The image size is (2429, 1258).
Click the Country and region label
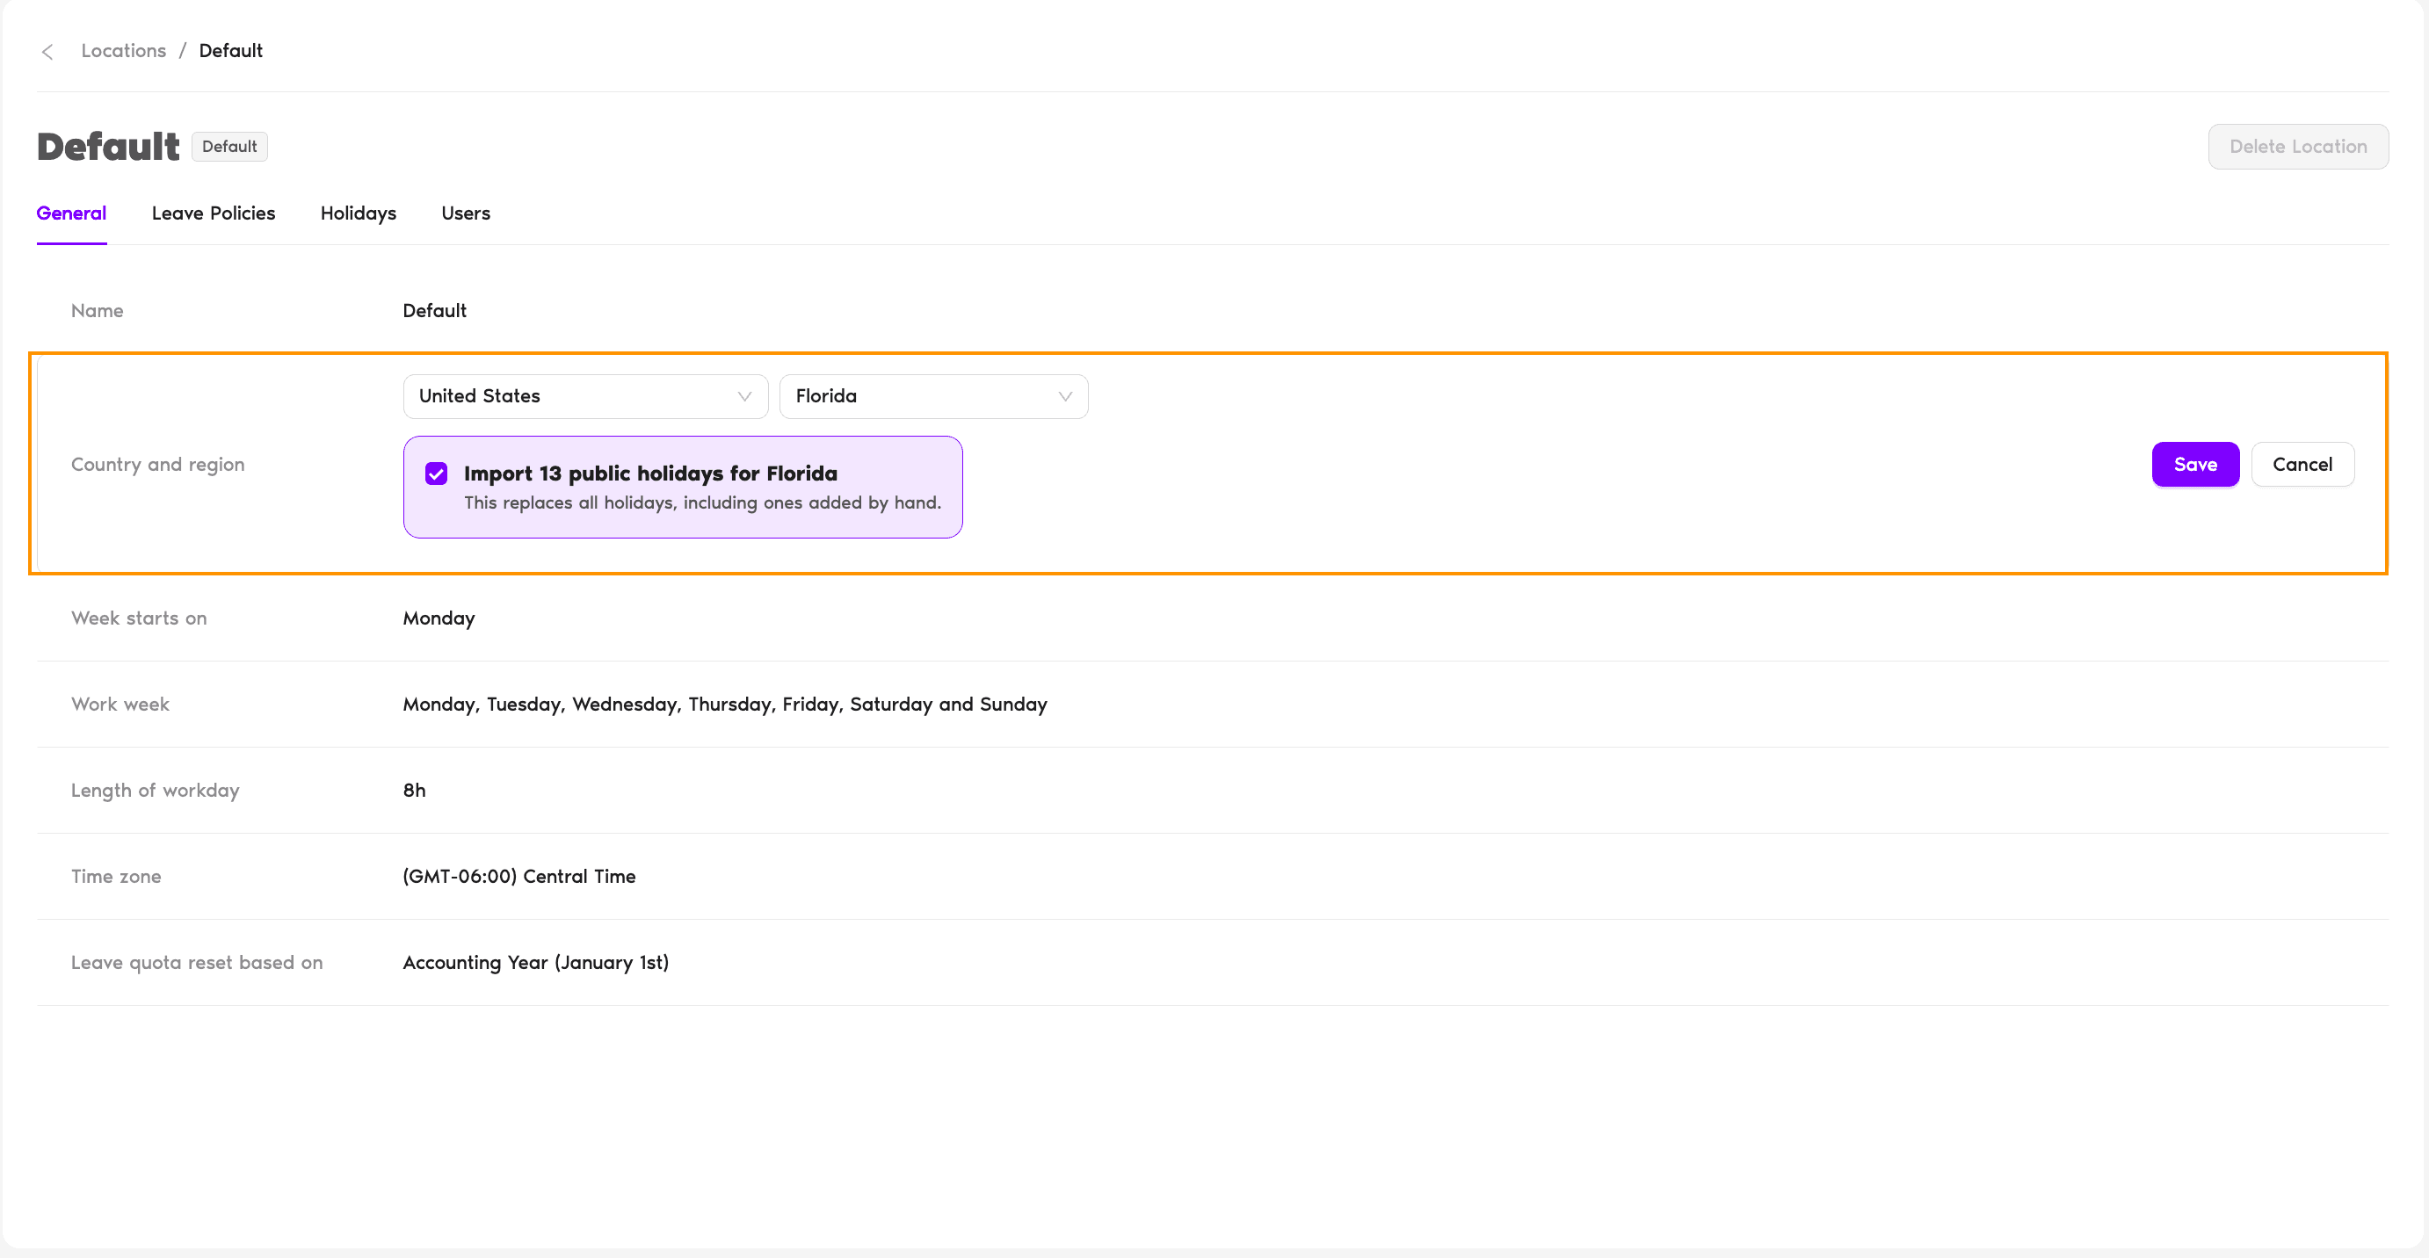pyautogui.click(x=157, y=465)
